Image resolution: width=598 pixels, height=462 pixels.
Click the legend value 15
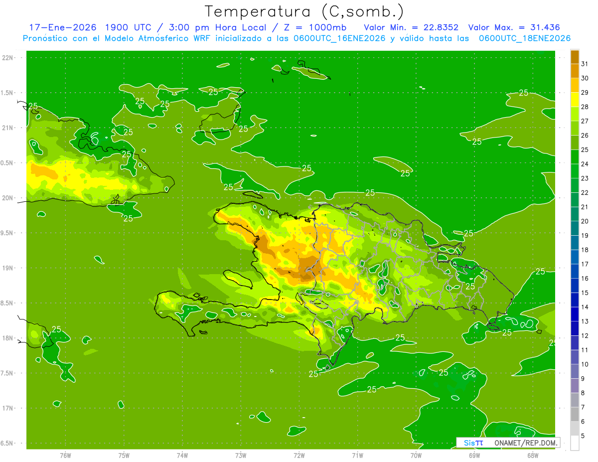(585, 293)
